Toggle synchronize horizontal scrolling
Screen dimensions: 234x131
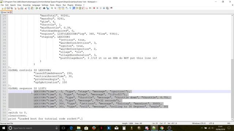coord(63,8)
